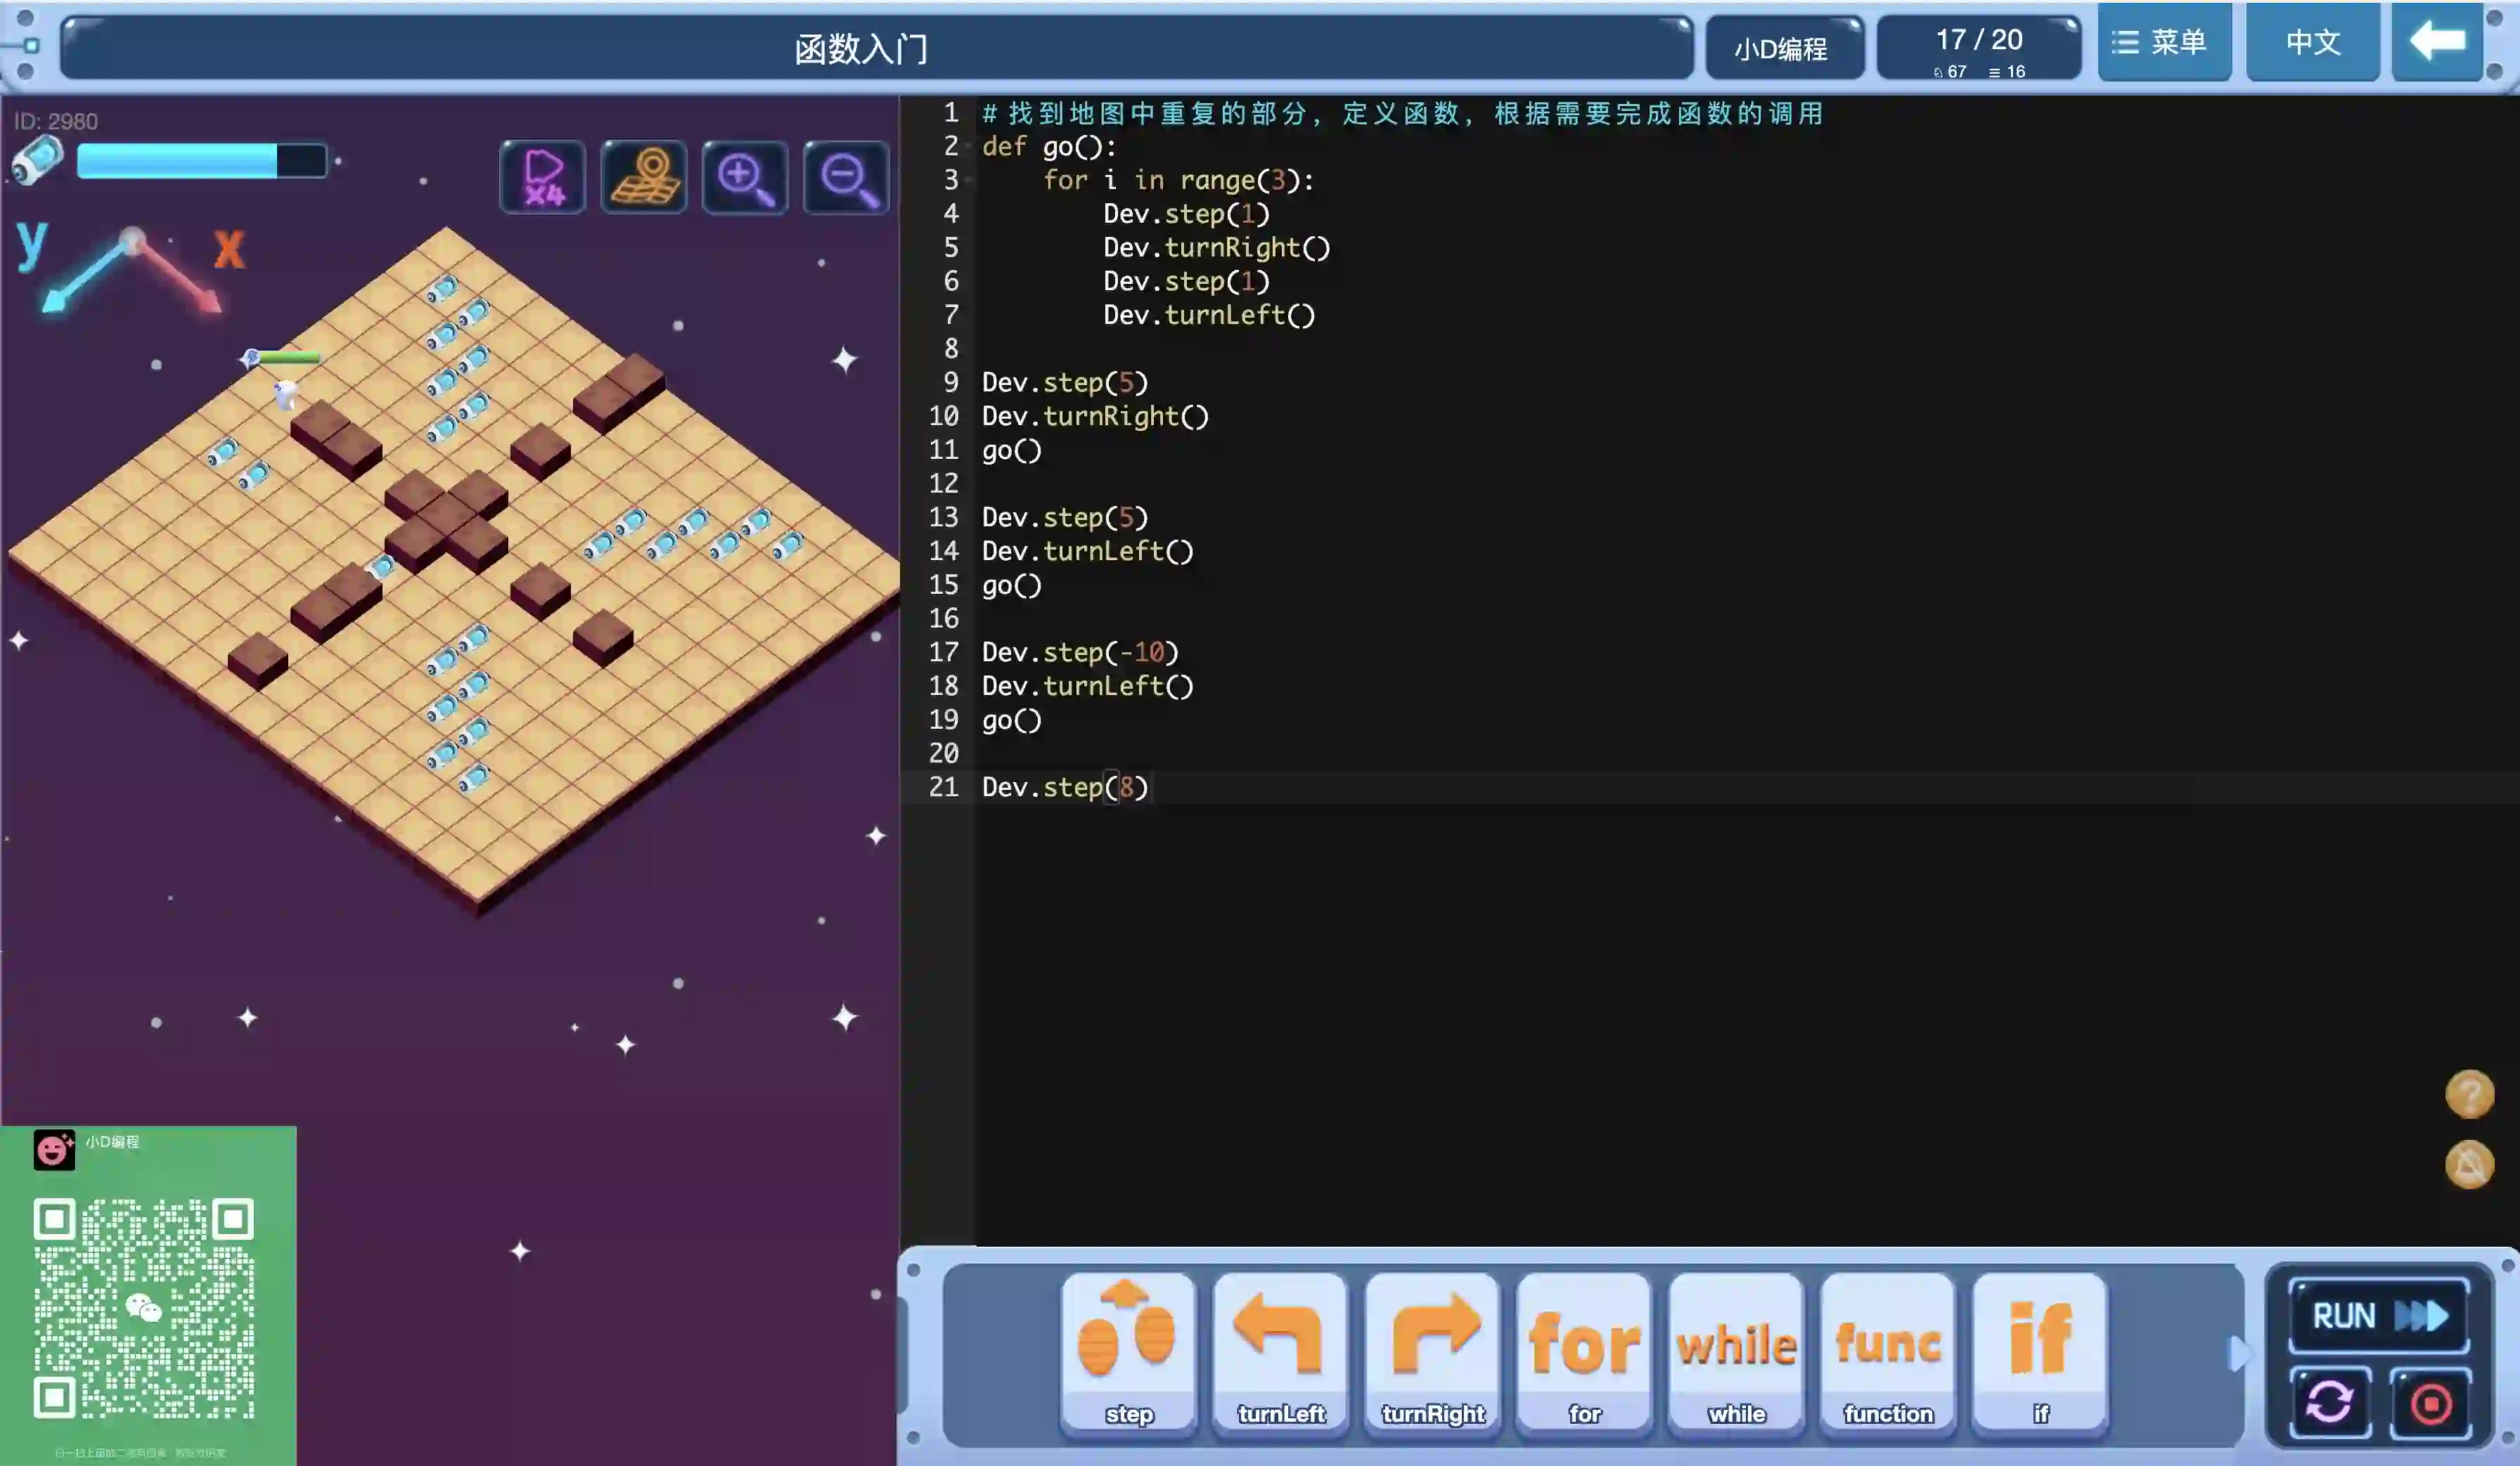Zoom out the game map

[x=846, y=178]
